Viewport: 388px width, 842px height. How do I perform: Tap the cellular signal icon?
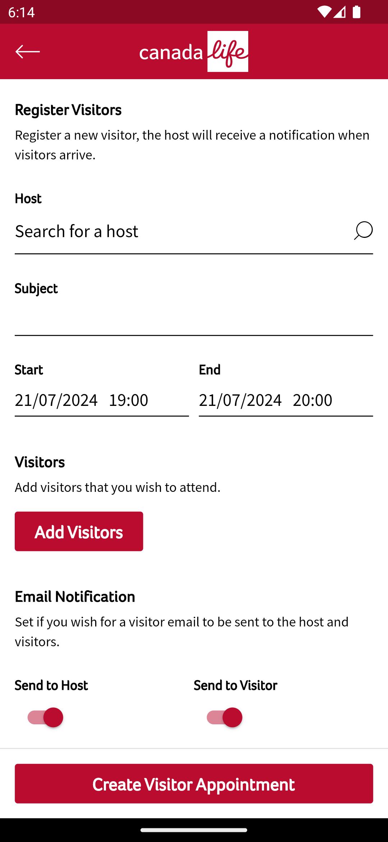339,12
